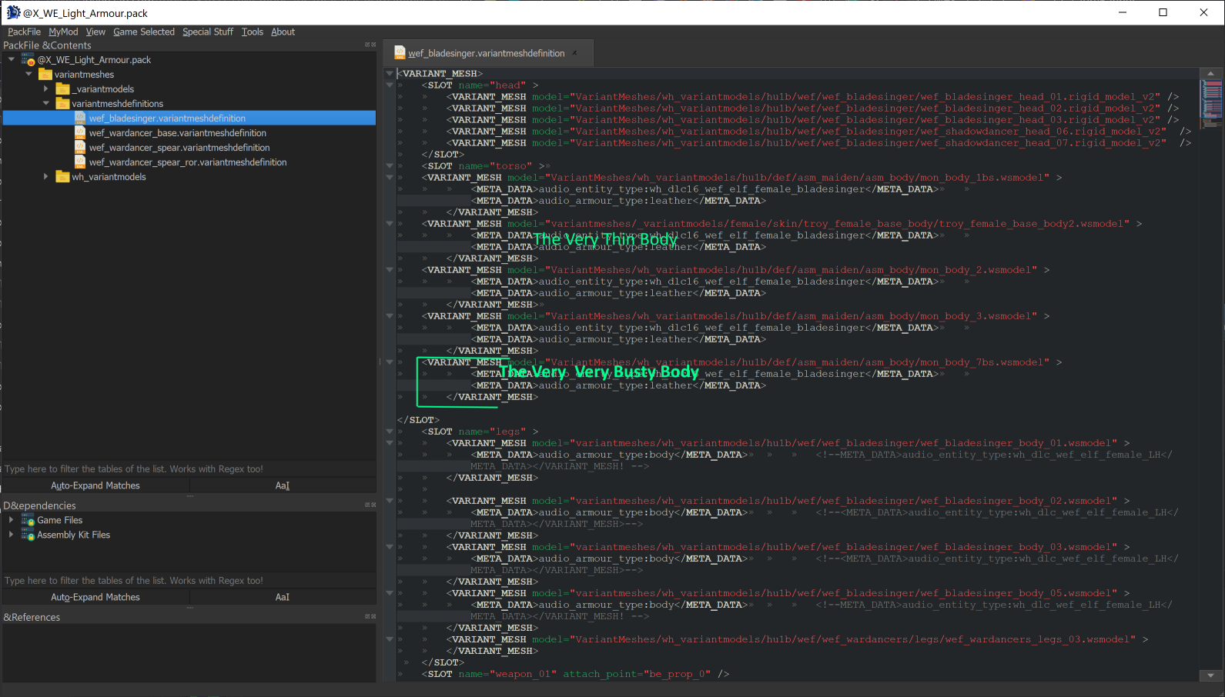Screen dimensions: 1225x697
Task: Click the wef_bladesinger XML file icon in tree
Action: [x=80, y=118]
